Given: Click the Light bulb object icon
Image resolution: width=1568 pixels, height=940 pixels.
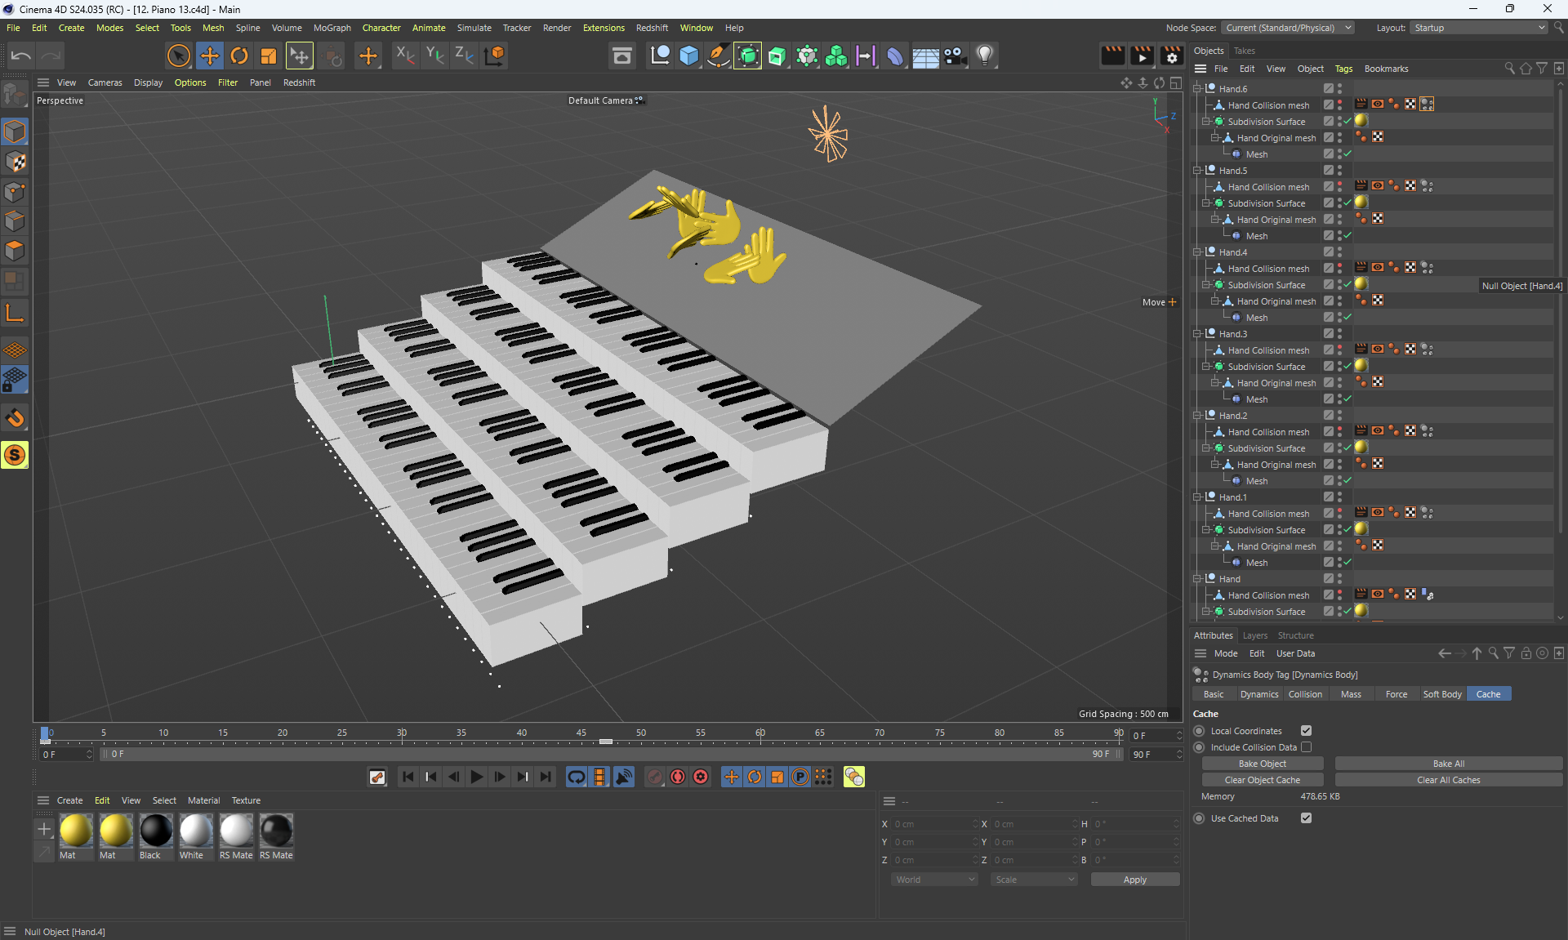Looking at the screenshot, I should pos(985,56).
